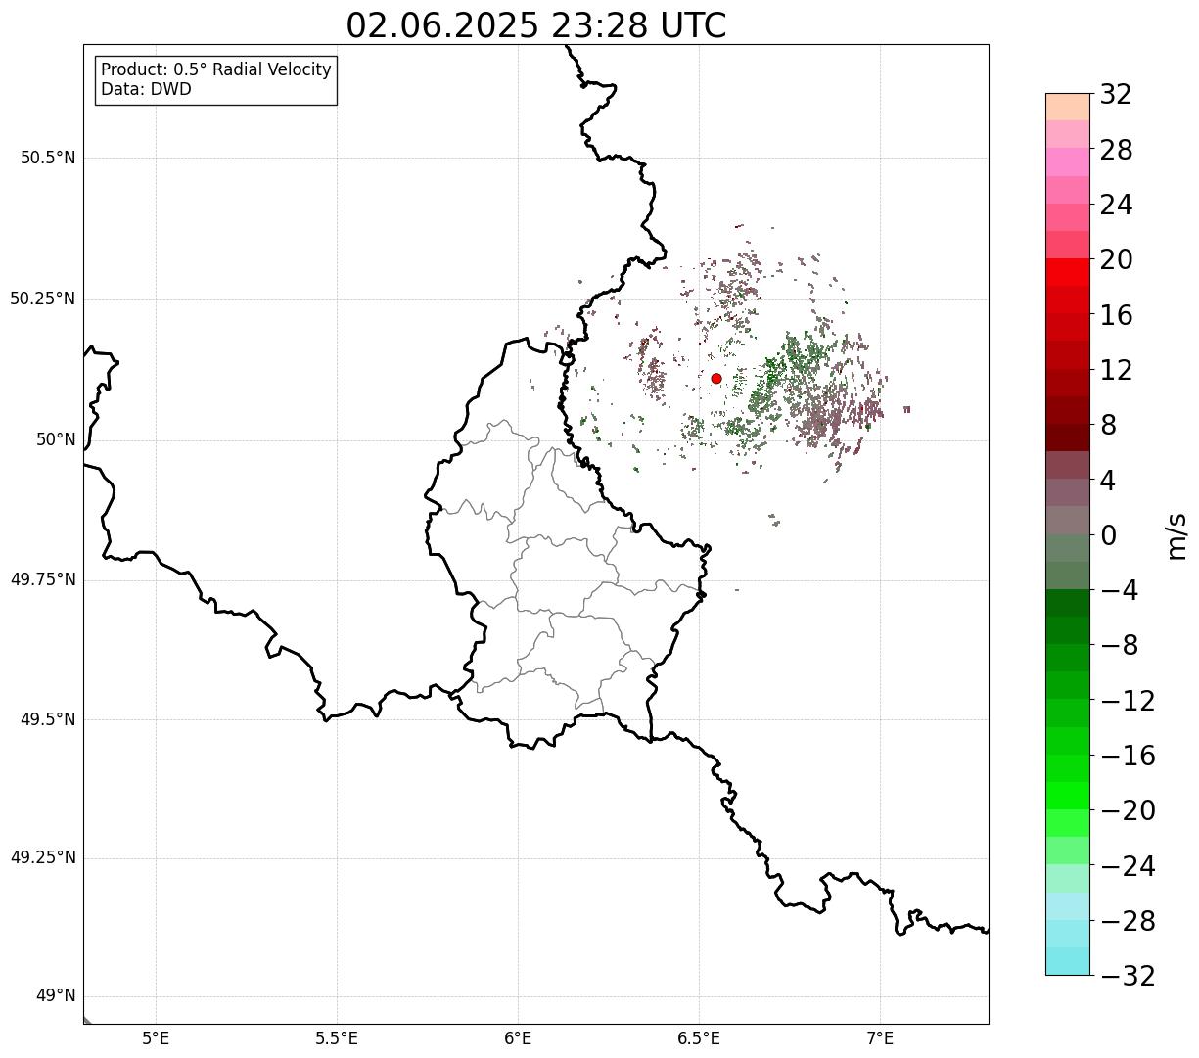The height and width of the screenshot is (1058, 1199).
Task: Click the colorbar label '−20'
Action: pos(1128,811)
